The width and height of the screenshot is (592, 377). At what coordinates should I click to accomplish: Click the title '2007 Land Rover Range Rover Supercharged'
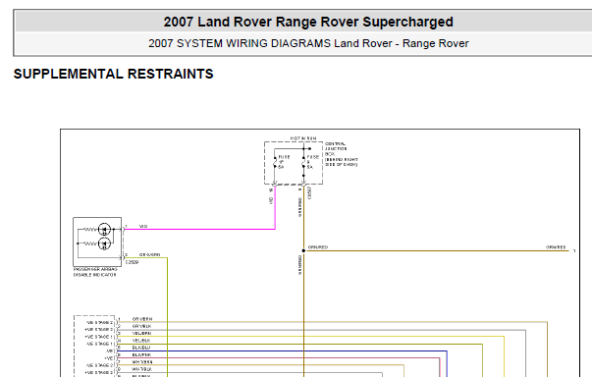click(308, 22)
